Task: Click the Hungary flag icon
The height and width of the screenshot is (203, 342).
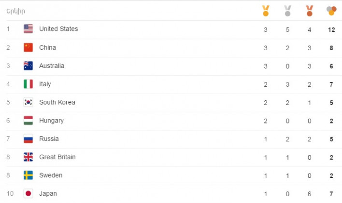Action: tap(28, 121)
